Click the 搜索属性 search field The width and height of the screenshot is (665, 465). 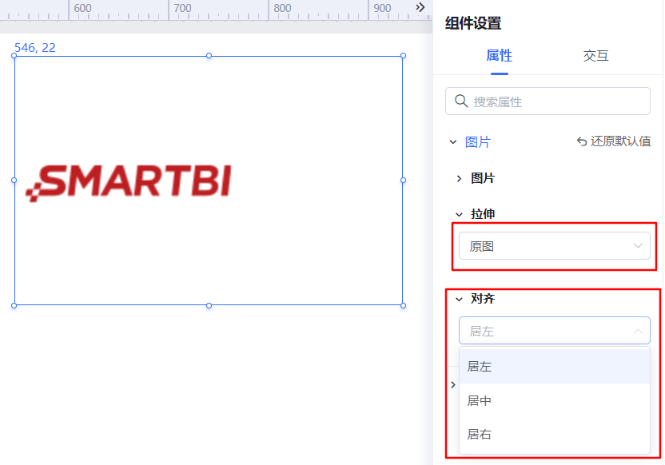[x=548, y=101]
